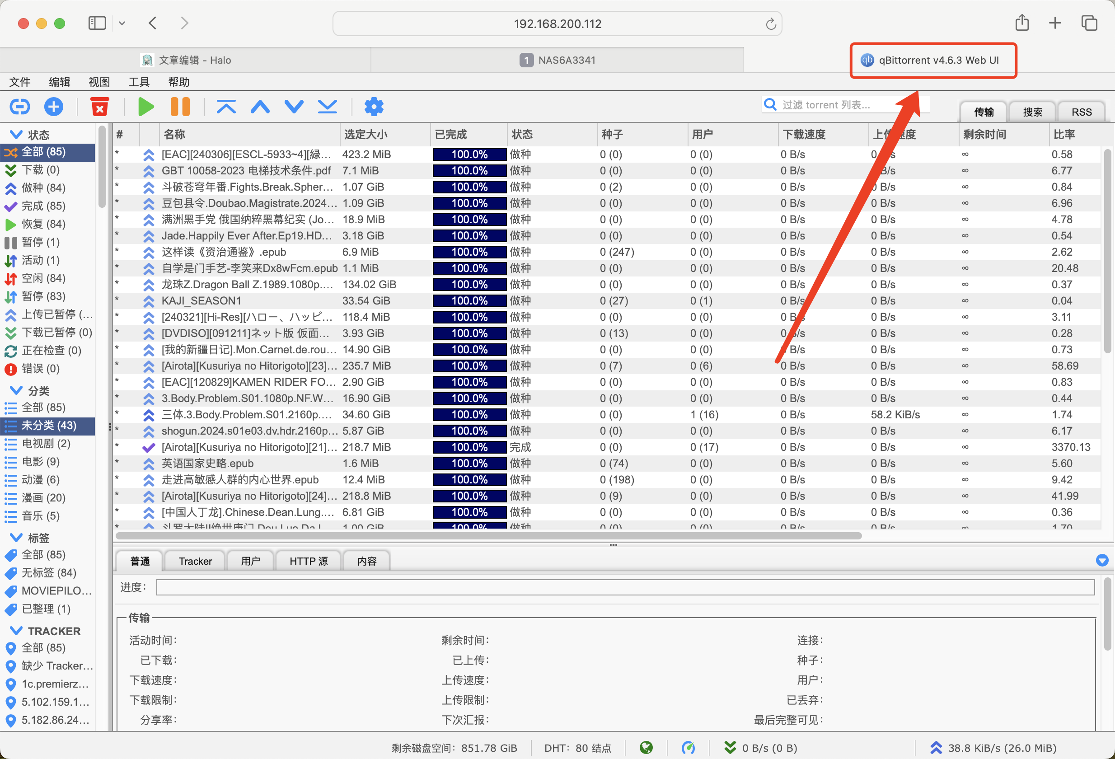Open the 普通 details tab
This screenshot has height=759, width=1115.
(140, 561)
